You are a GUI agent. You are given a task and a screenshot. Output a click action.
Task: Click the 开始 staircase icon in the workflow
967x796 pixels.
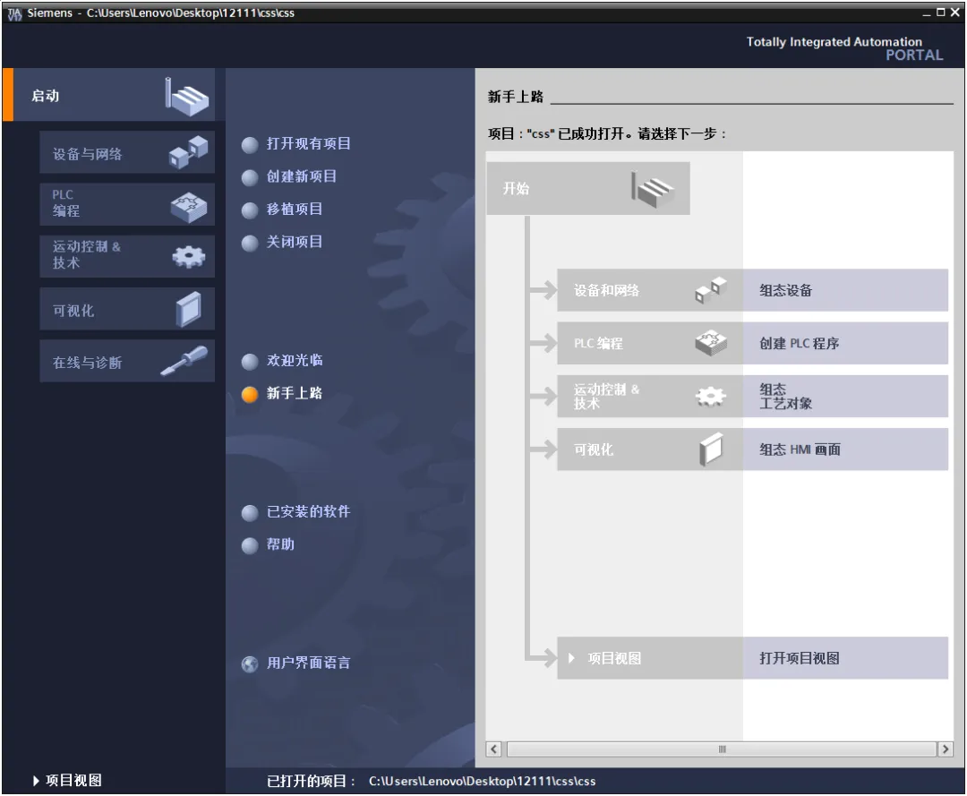pyautogui.click(x=653, y=189)
